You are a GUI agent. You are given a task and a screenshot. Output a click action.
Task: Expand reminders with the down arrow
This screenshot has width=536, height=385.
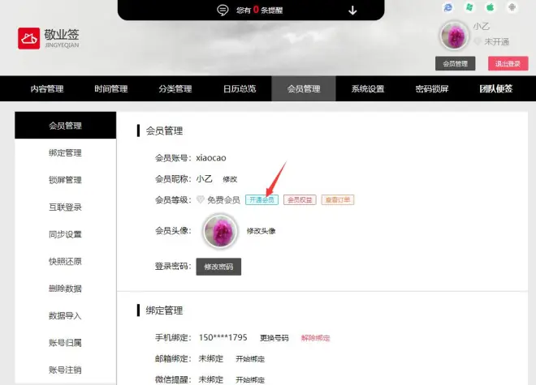click(x=352, y=11)
